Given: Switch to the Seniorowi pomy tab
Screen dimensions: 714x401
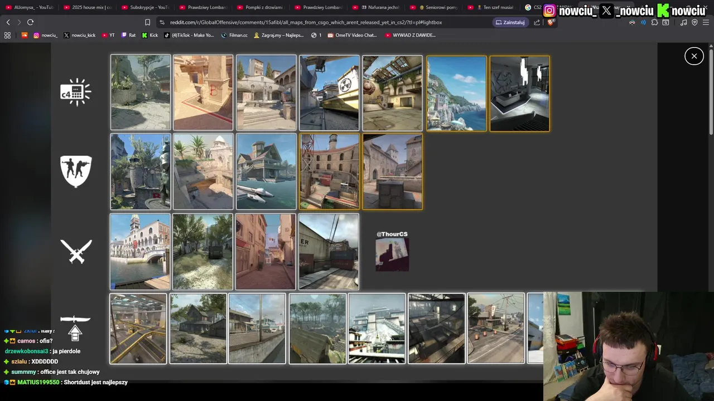Looking at the screenshot, I should coord(433,7).
